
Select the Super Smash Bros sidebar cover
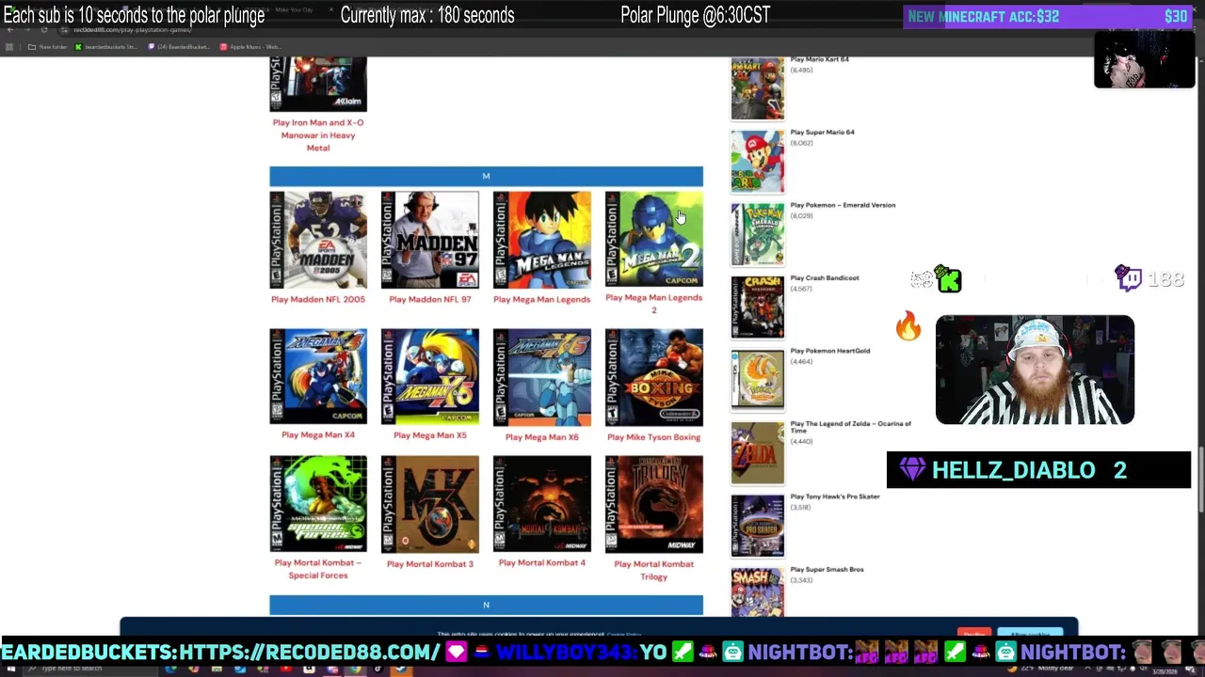click(x=758, y=592)
